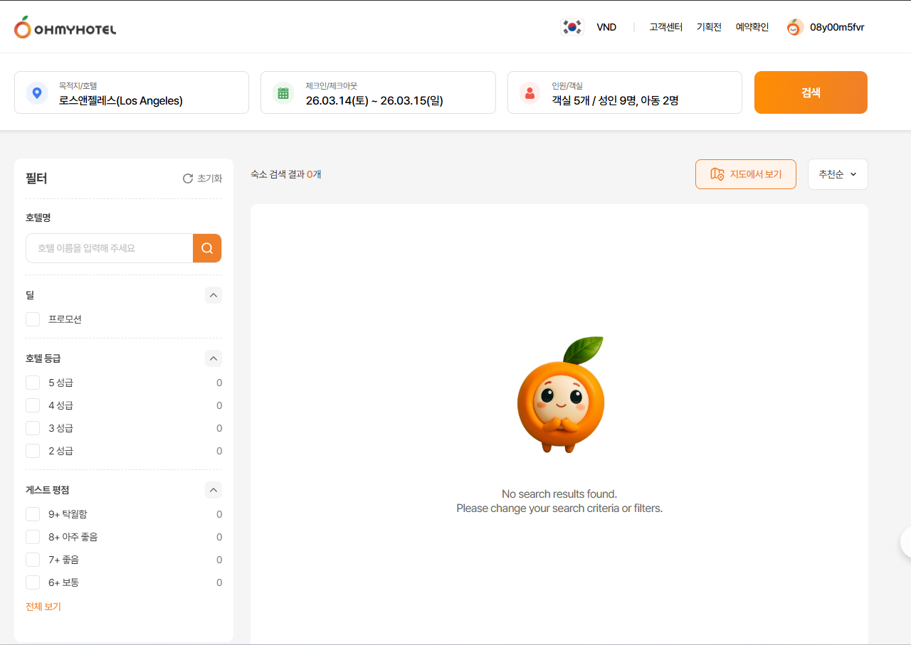Open the 기획전 menu item
The image size is (911, 645).
709,27
